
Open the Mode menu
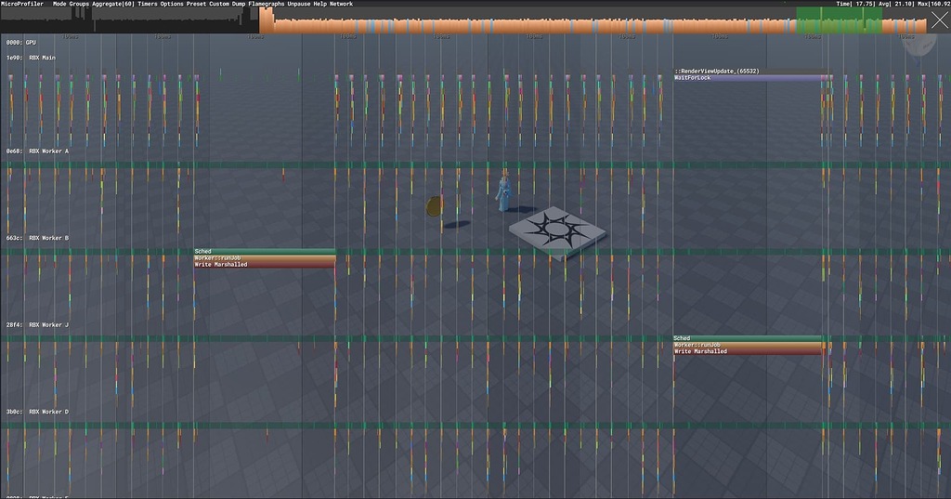pos(59,4)
